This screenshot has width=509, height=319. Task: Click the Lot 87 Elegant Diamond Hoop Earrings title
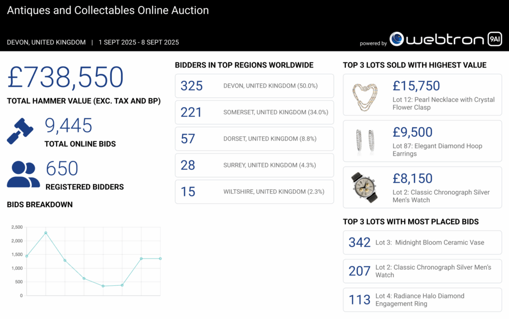437,150
